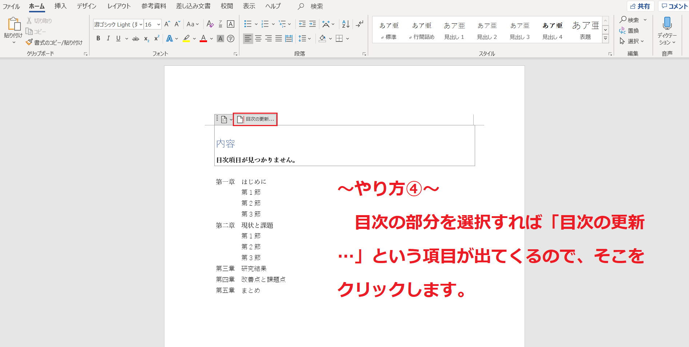Click the enclosed character border A icon
This screenshot has width=689, height=347.
[231, 24]
